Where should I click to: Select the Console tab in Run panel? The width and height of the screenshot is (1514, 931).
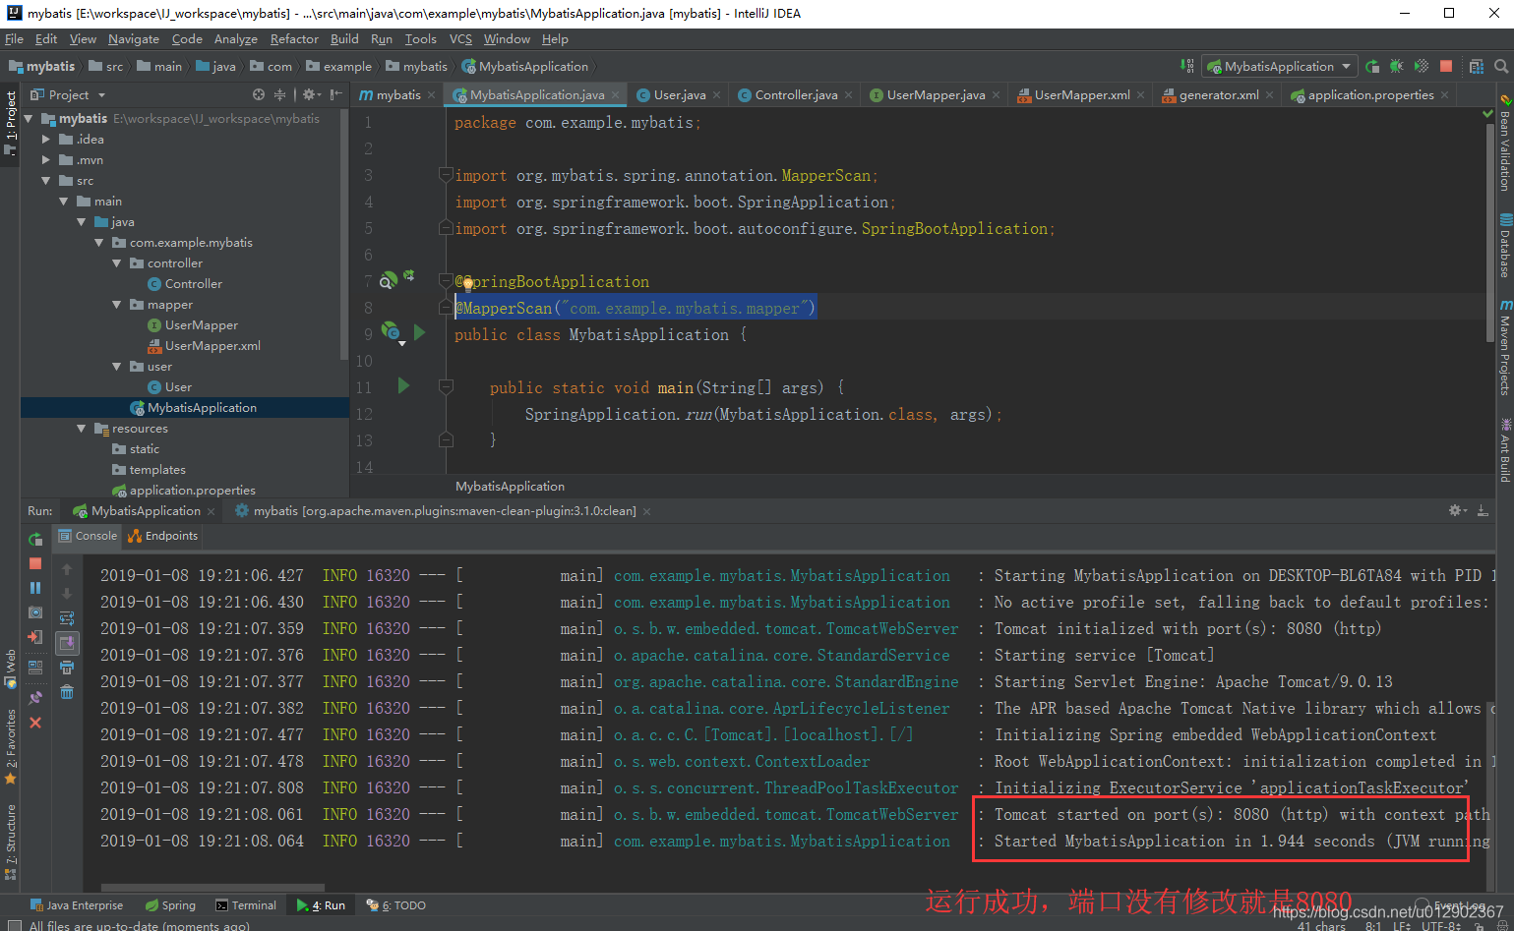(x=87, y=536)
